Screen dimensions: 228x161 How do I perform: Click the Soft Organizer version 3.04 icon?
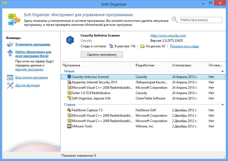click(x=69, y=98)
